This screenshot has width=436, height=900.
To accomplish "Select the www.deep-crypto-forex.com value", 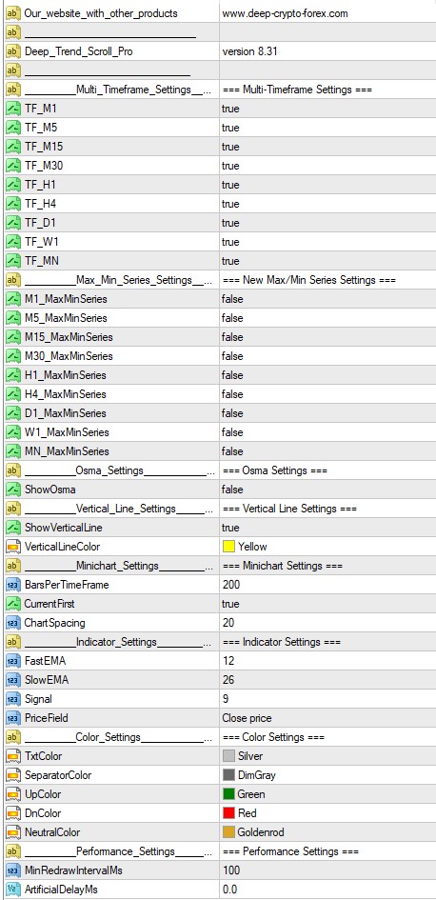I will (x=286, y=13).
